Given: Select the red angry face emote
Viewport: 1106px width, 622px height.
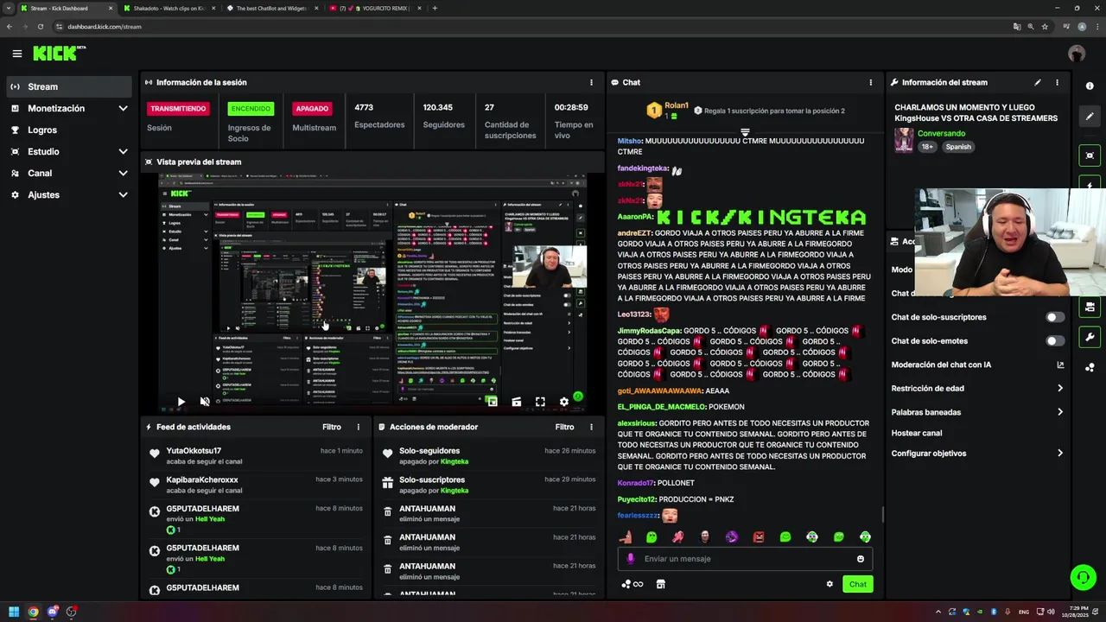Looking at the screenshot, I should 759,537.
